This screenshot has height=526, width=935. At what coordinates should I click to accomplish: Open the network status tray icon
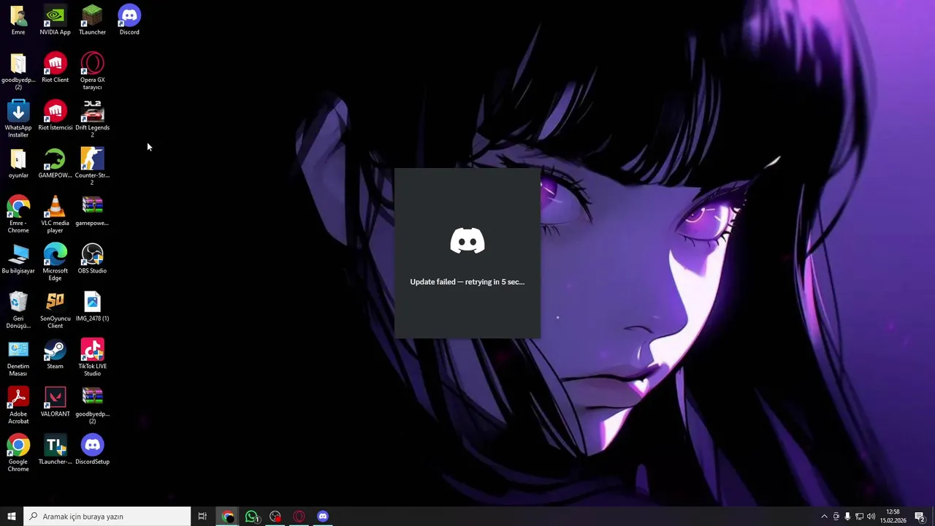(x=859, y=517)
